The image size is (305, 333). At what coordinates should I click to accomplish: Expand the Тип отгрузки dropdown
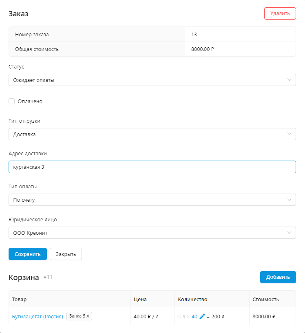pos(152,134)
